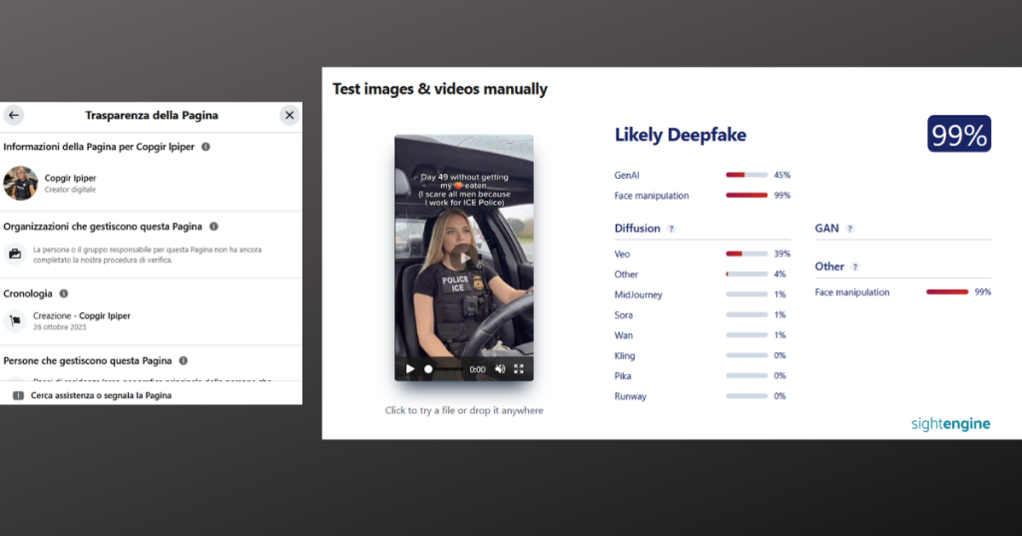Click the help icon next to GAN
This screenshot has height=536, width=1022.
[849, 229]
